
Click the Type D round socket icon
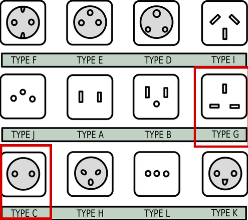(156, 23)
